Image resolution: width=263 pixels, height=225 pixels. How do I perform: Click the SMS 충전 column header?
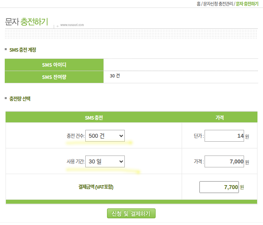point(94,118)
